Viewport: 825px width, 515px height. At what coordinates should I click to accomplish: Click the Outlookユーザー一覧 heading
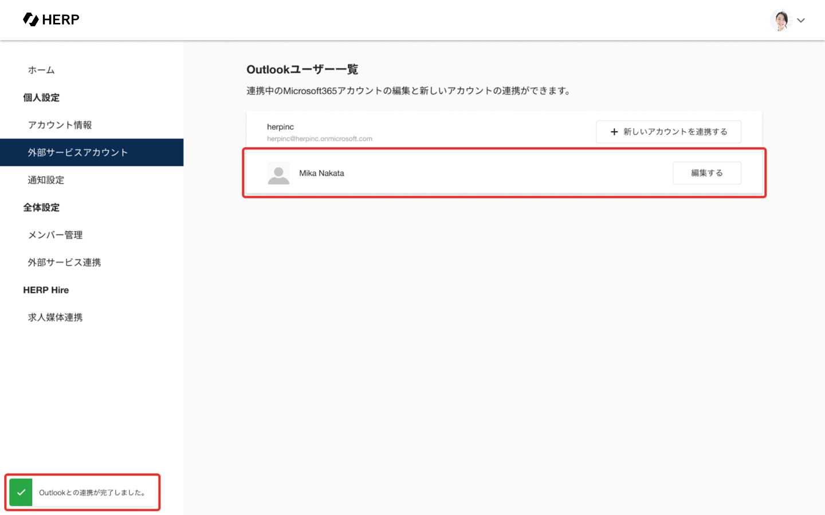point(302,69)
